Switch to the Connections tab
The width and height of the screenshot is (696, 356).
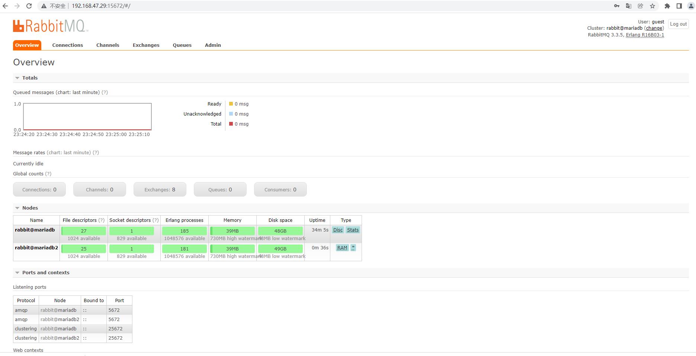(x=68, y=45)
